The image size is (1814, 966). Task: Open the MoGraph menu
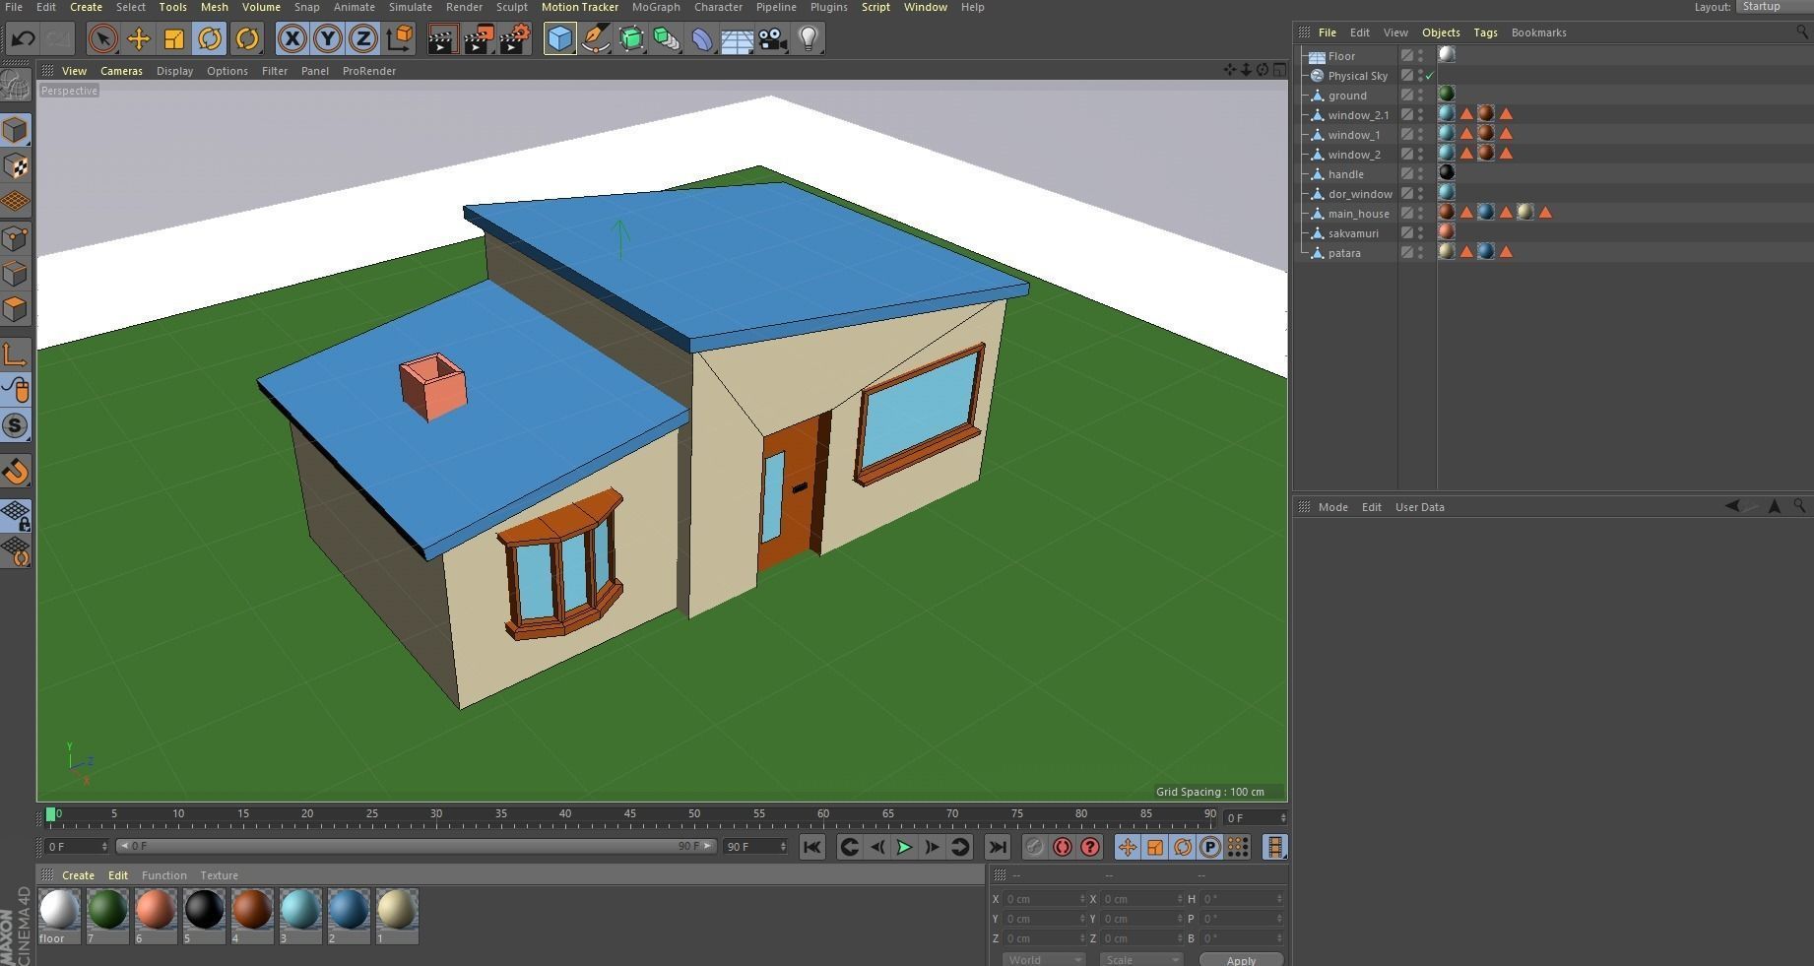(656, 7)
